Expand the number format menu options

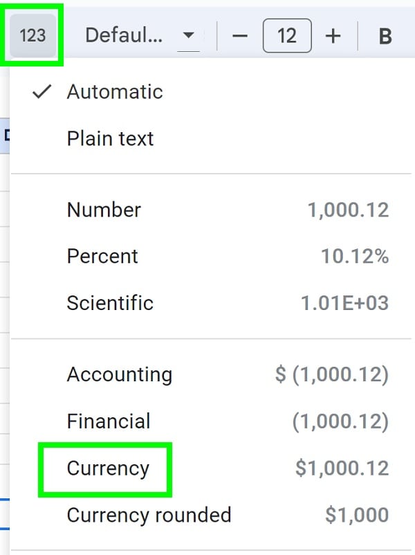pos(32,35)
